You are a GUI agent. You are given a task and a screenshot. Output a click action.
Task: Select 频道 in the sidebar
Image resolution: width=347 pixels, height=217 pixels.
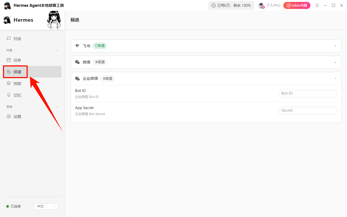pyautogui.click(x=32, y=72)
